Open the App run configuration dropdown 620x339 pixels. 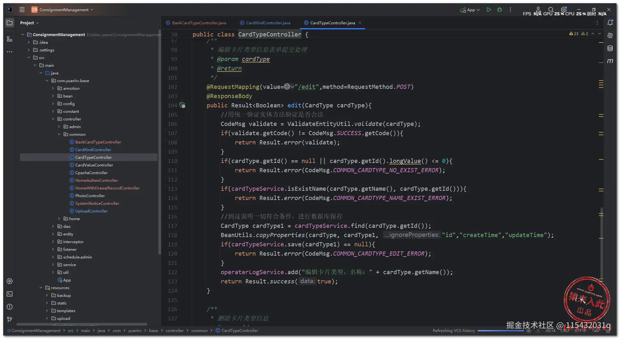(470, 10)
